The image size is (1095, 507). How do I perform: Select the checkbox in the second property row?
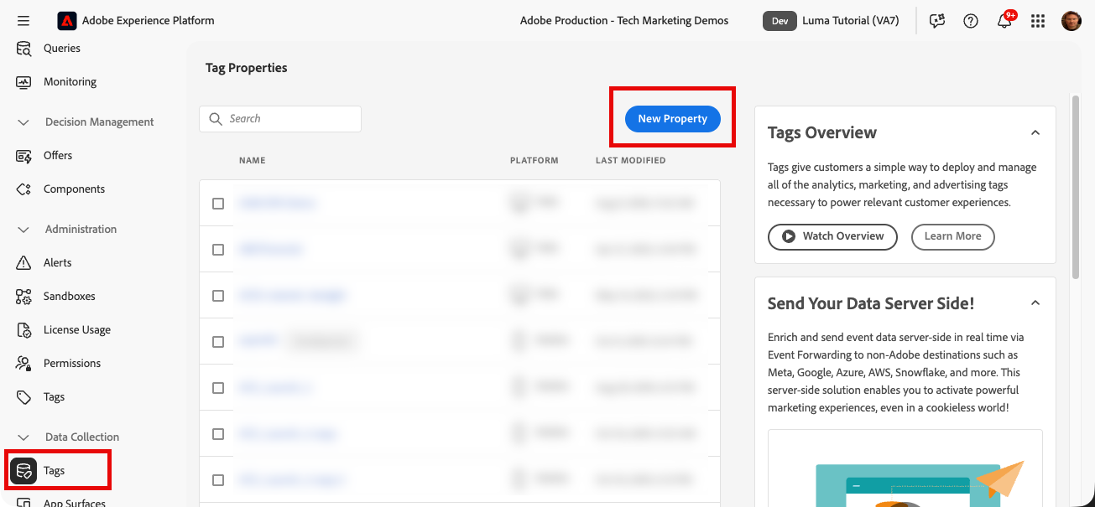coord(218,250)
